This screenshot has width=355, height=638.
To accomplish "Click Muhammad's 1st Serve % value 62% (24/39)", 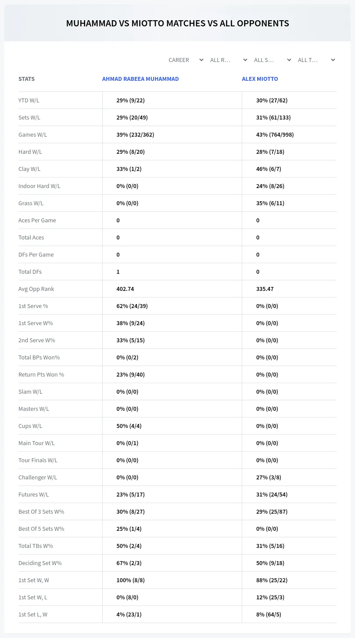I will click(132, 306).
